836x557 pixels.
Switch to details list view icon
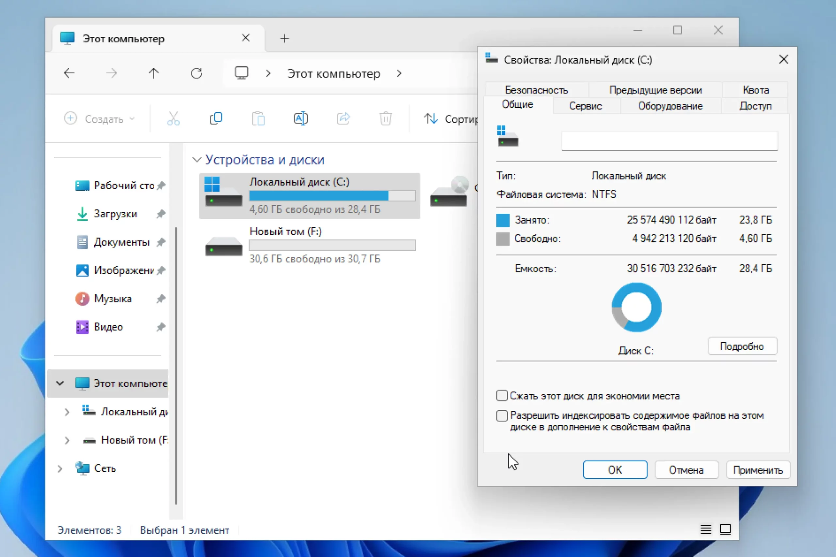click(706, 529)
